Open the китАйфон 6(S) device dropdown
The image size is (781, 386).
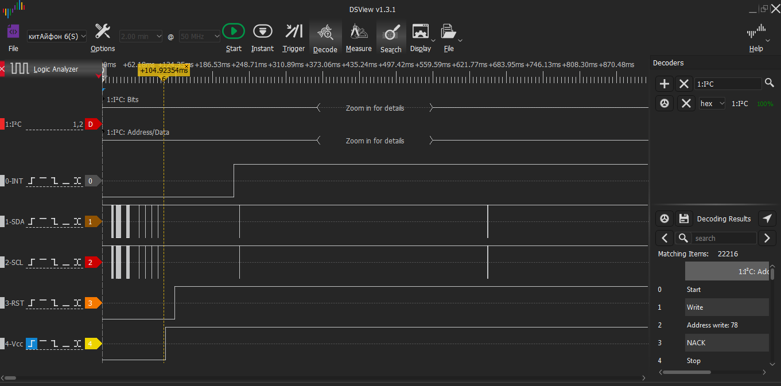[x=57, y=36]
